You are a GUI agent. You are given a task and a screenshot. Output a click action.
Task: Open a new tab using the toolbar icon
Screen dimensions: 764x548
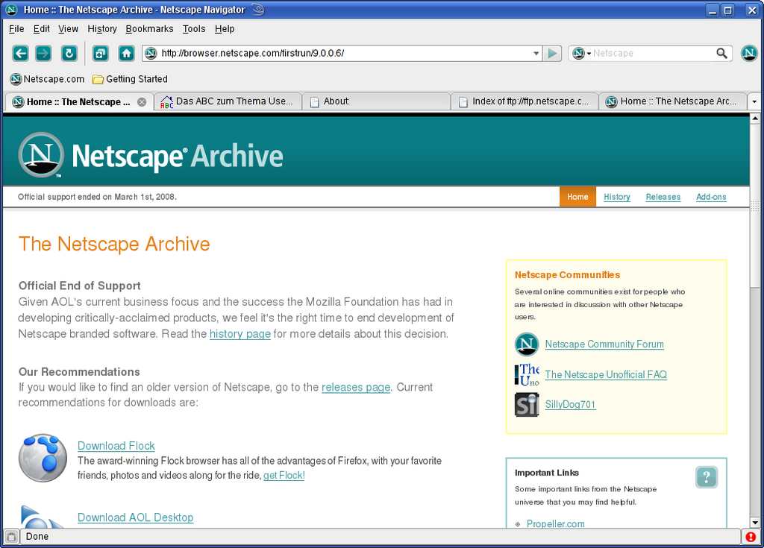click(101, 53)
